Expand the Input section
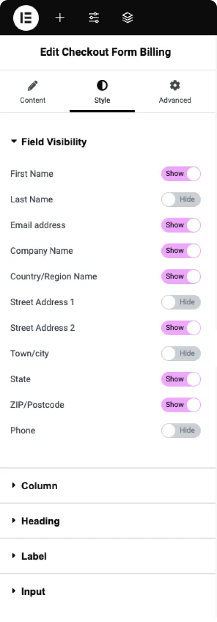The height and width of the screenshot is (622, 217). coord(108,591)
